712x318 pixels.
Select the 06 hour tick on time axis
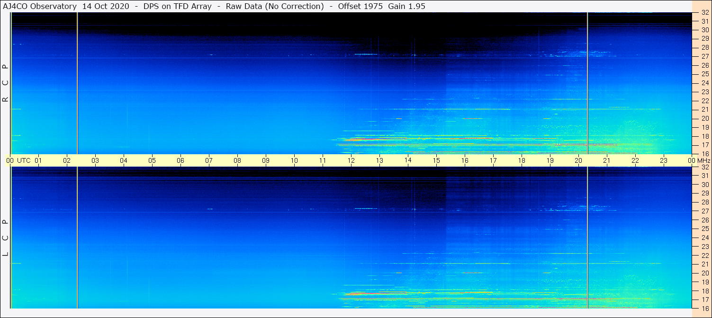click(180, 160)
